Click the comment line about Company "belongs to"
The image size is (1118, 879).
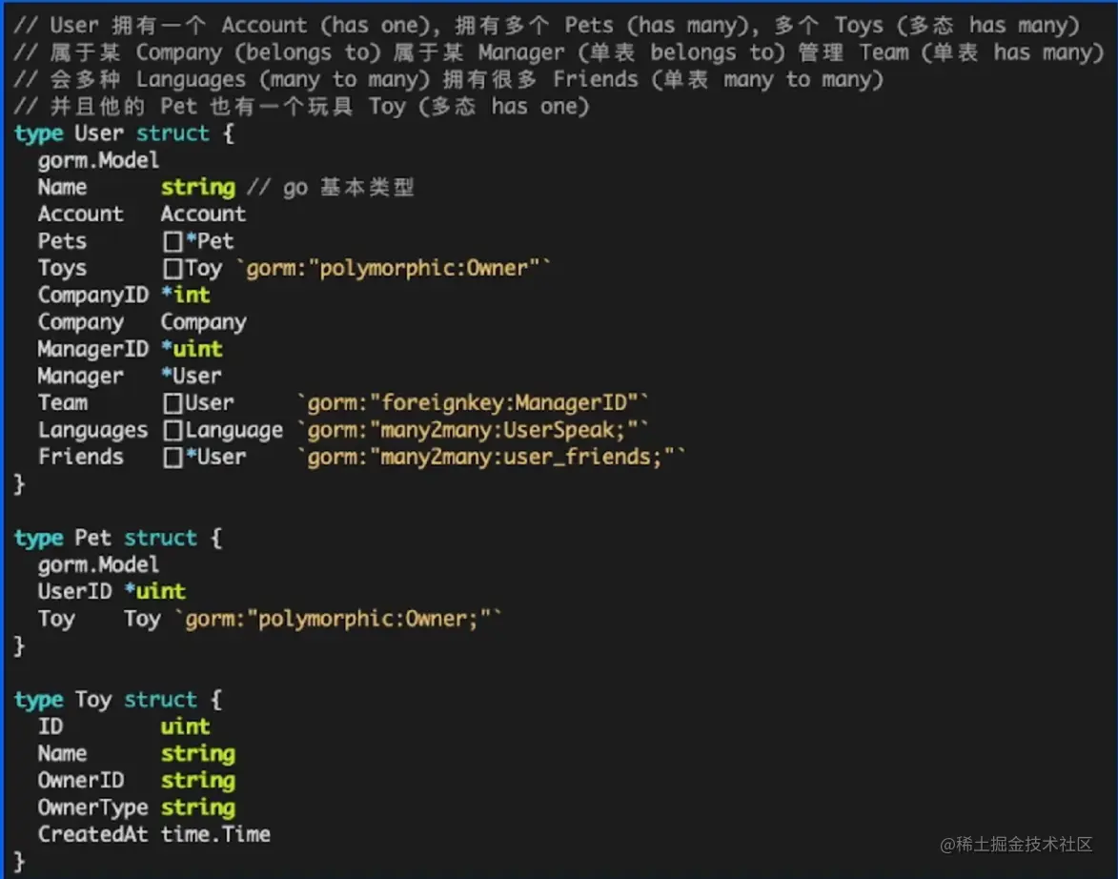tap(559, 52)
